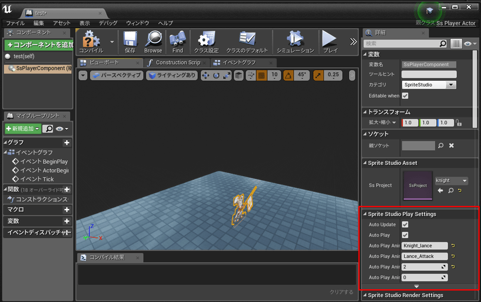Screen dimensions: 481x302
Task: Expand the toolbar overflow chevrons
Action: 353,42
